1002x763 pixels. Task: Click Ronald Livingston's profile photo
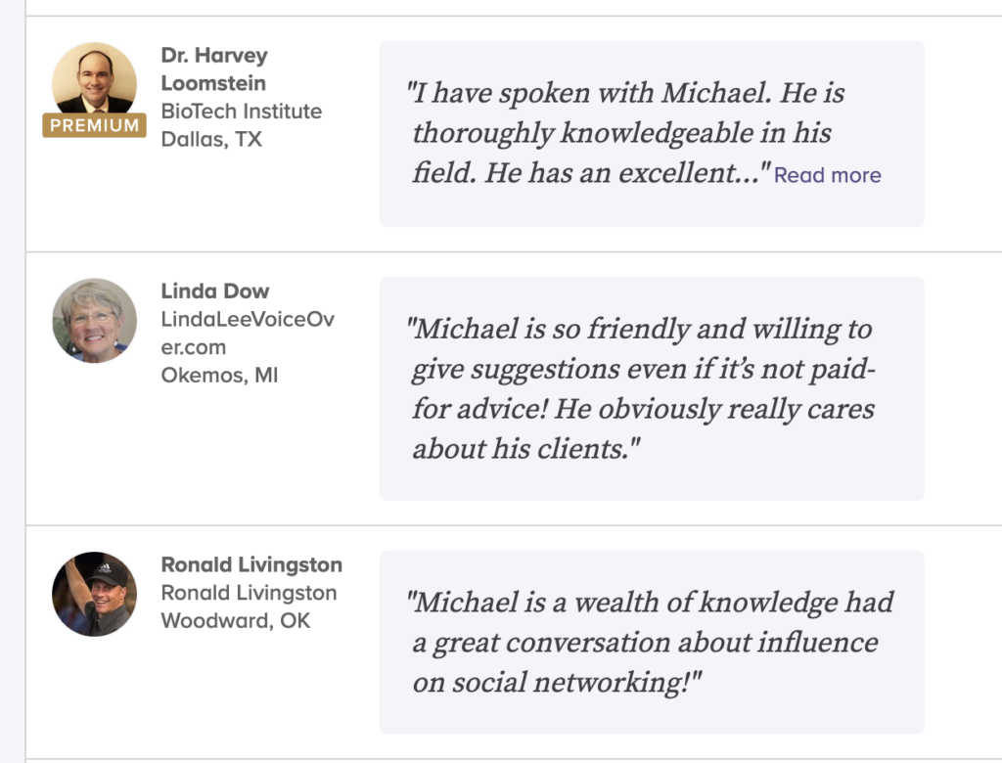(x=94, y=594)
